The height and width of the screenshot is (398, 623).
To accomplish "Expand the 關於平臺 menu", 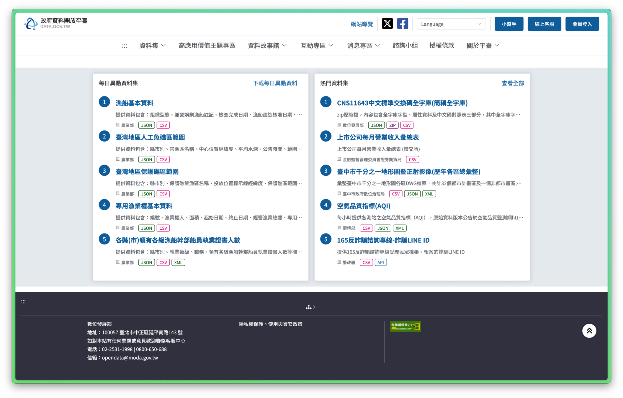I will tap(483, 45).
